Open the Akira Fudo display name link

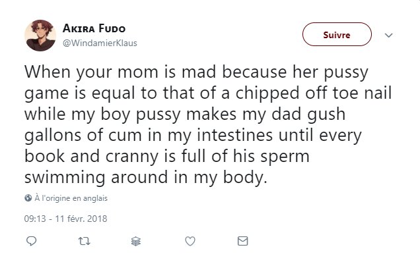[97, 29]
